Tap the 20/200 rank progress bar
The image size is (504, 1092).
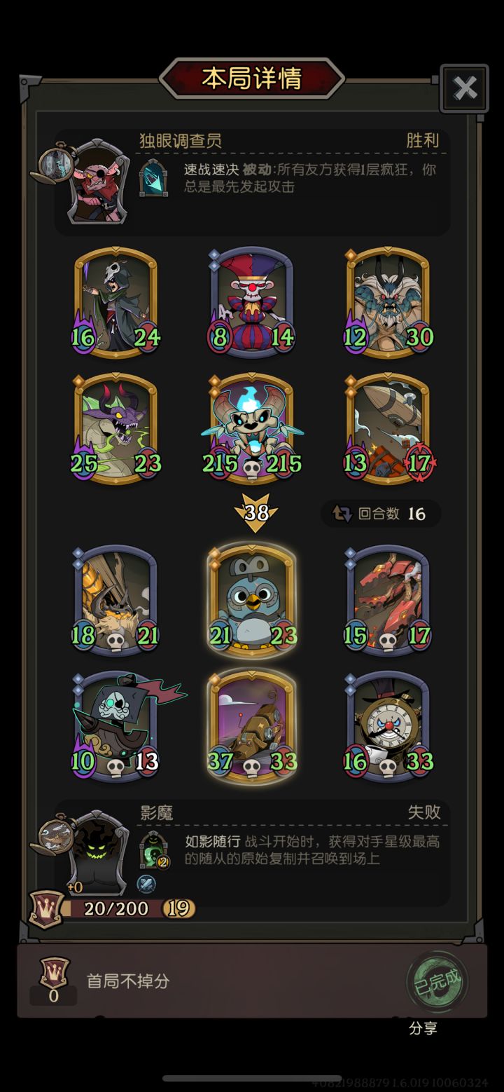coord(116,908)
